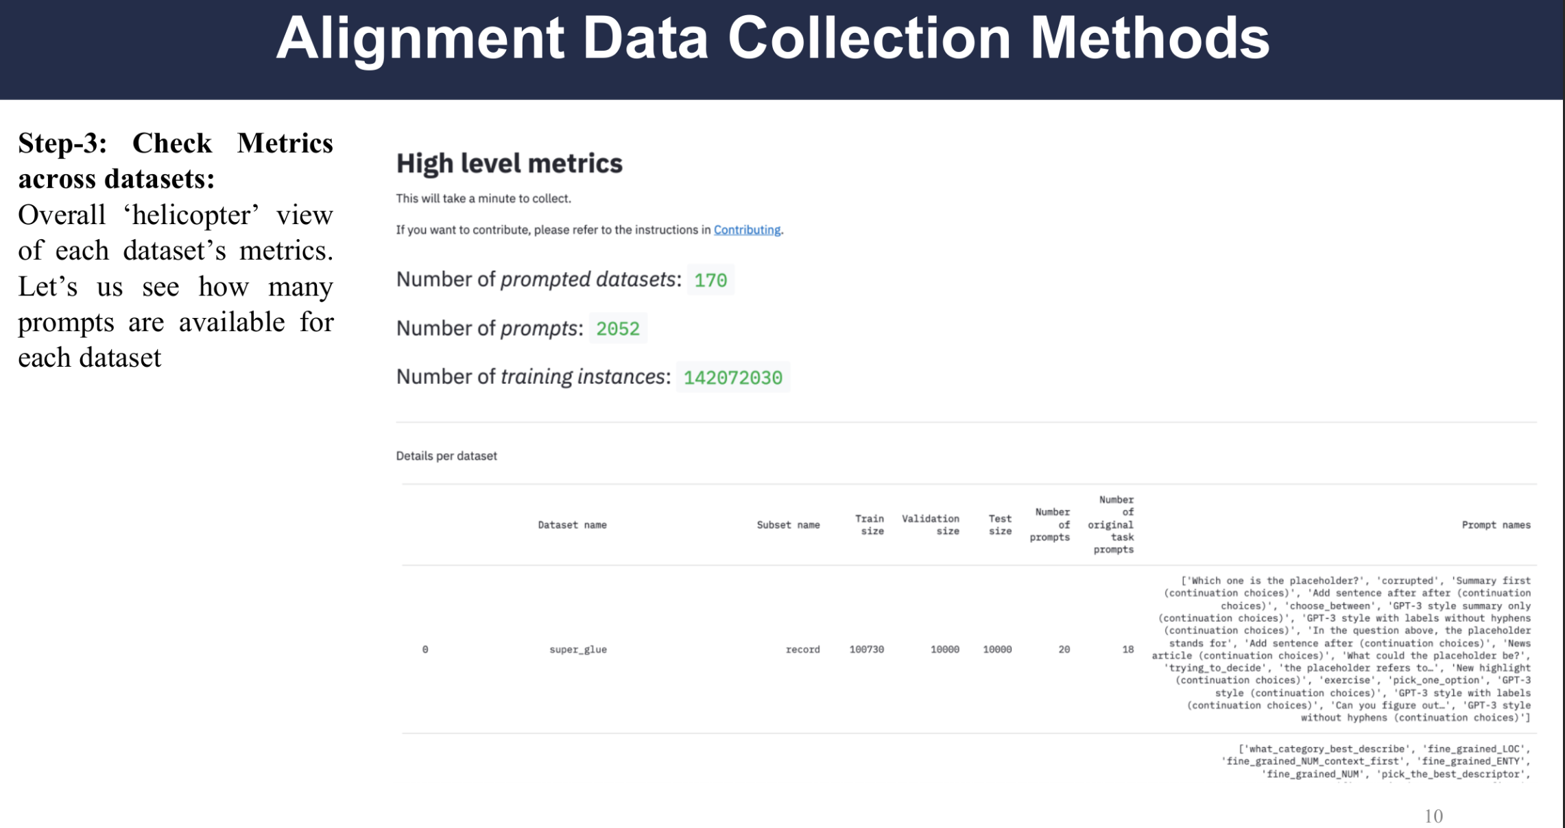Image resolution: width=1565 pixels, height=828 pixels.
Task: Click the 170 prompted datasets value
Action: coord(710,280)
